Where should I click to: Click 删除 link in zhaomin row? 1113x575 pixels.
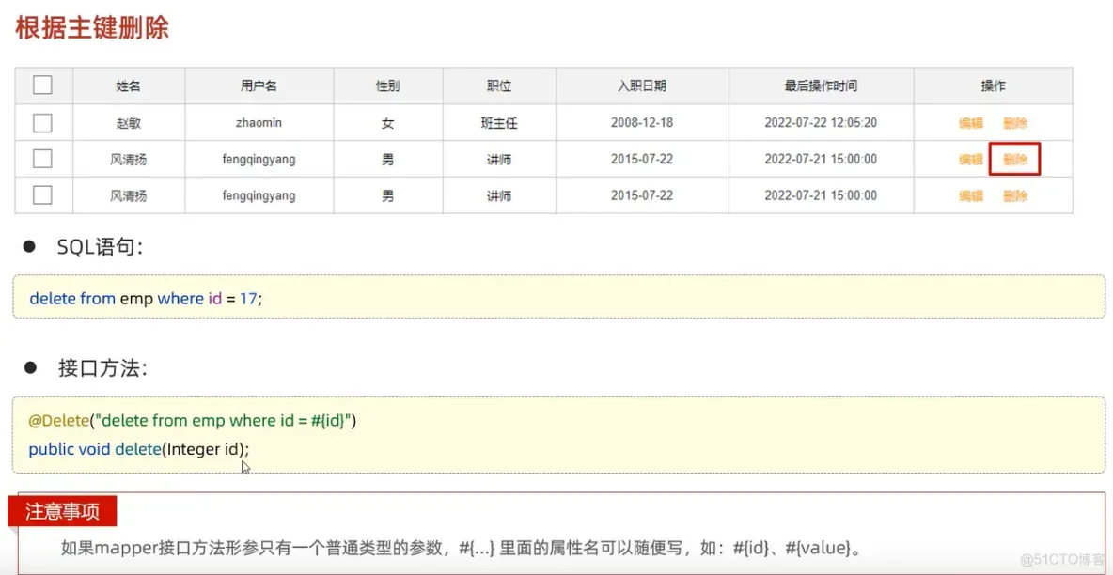pyautogui.click(x=1015, y=123)
